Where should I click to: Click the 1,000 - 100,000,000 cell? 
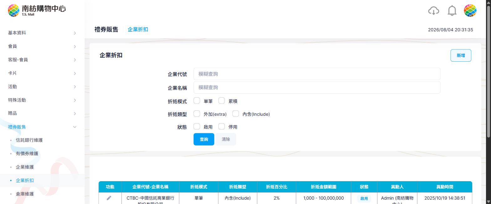point(323,198)
